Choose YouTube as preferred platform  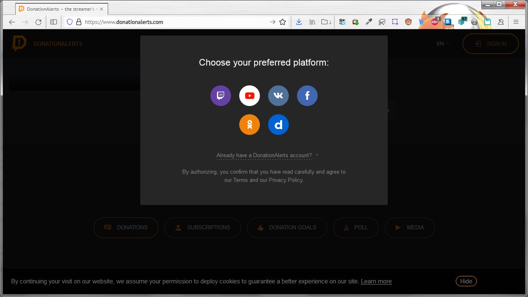(250, 96)
